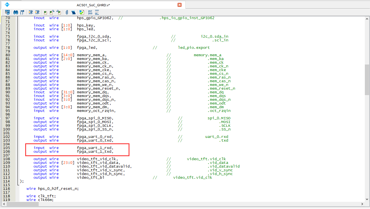
Task: Click the 'uart_0.rxd' comment
Action: (x=217, y=137)
